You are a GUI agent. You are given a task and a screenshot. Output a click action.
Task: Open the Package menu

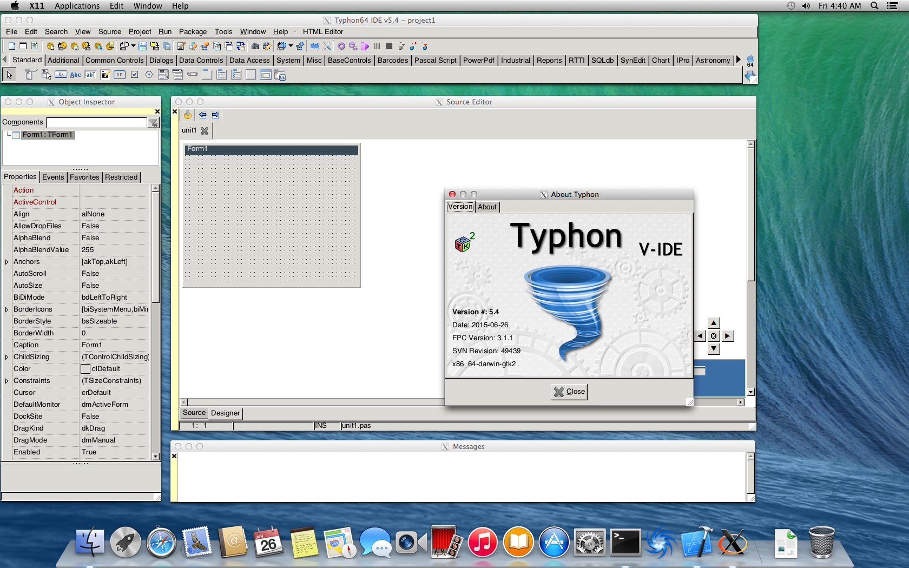click(x=193, y=32)
